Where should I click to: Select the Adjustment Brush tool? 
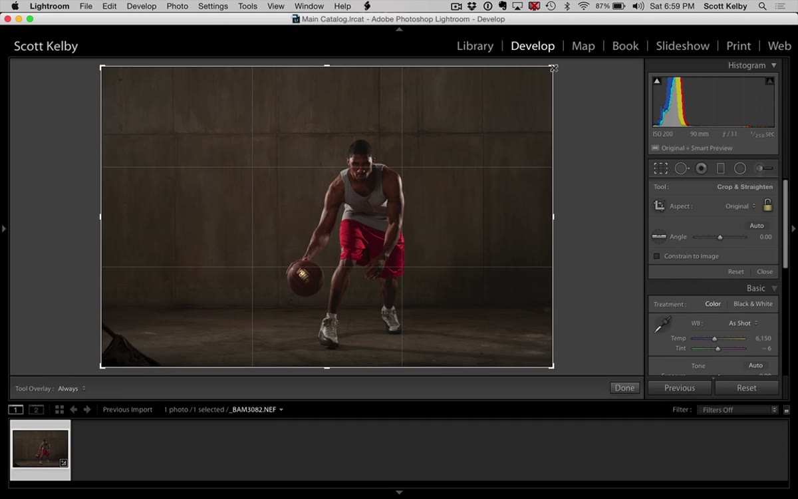(x=764, y=168)
